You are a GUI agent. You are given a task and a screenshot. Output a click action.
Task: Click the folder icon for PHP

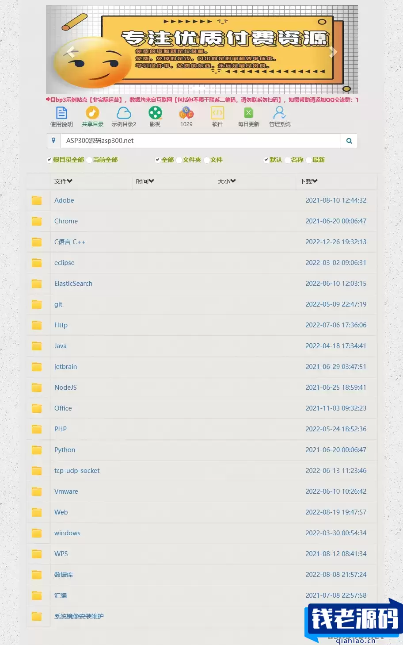tap(37, 429)
